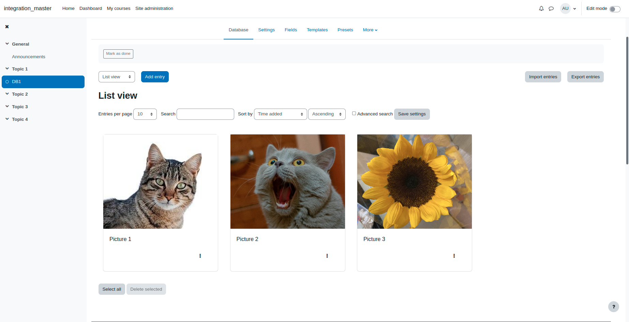
Task: Toggle Edit mode switch
Action: coord(615,9)
